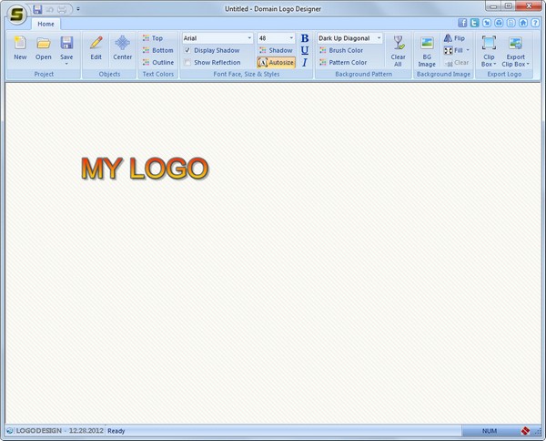546x441 pixels.
Task: Click the quick access print icon
Action: 62,9
